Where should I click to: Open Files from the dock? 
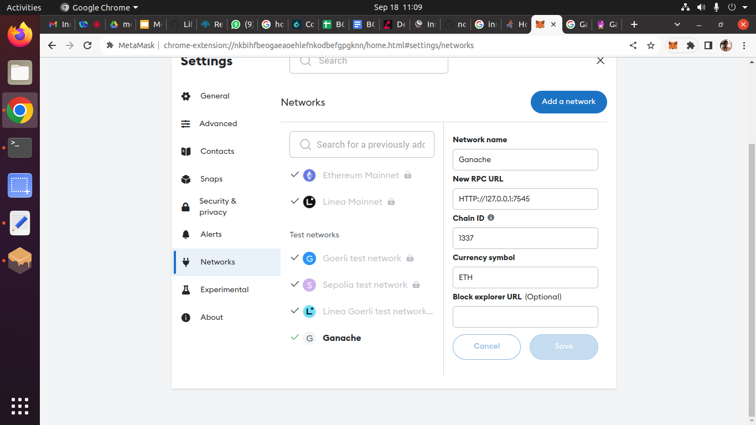[20, 72]
